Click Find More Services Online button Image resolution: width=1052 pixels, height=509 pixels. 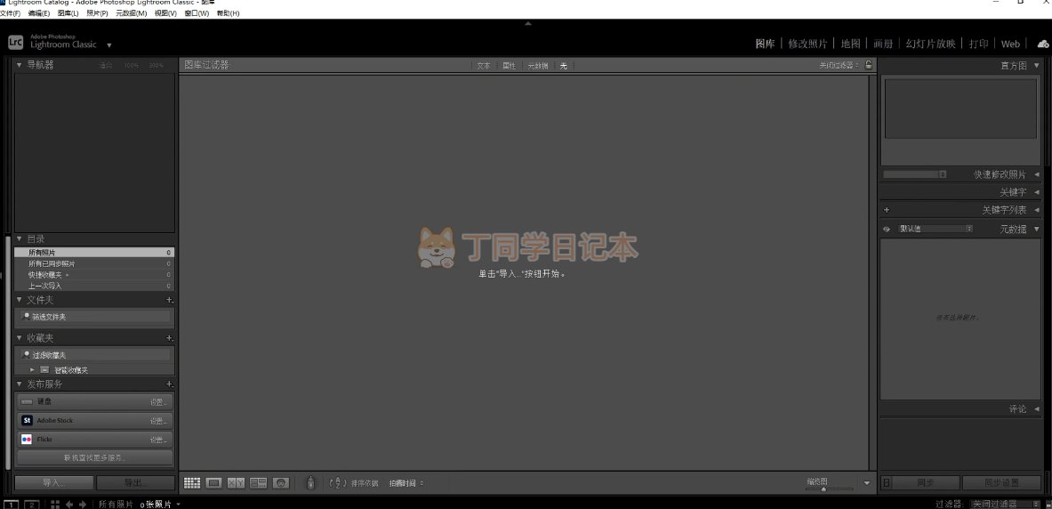coord(94,458)
